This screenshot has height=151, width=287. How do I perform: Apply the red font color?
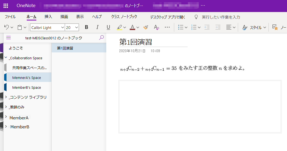pyautogui.click(x=132, y=28)
